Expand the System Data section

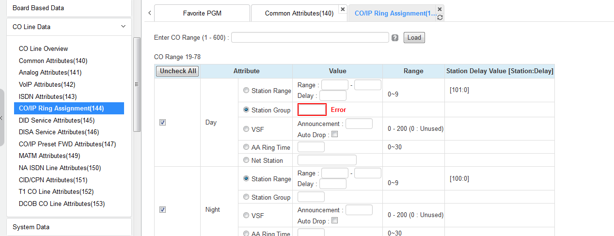(68, 227)
